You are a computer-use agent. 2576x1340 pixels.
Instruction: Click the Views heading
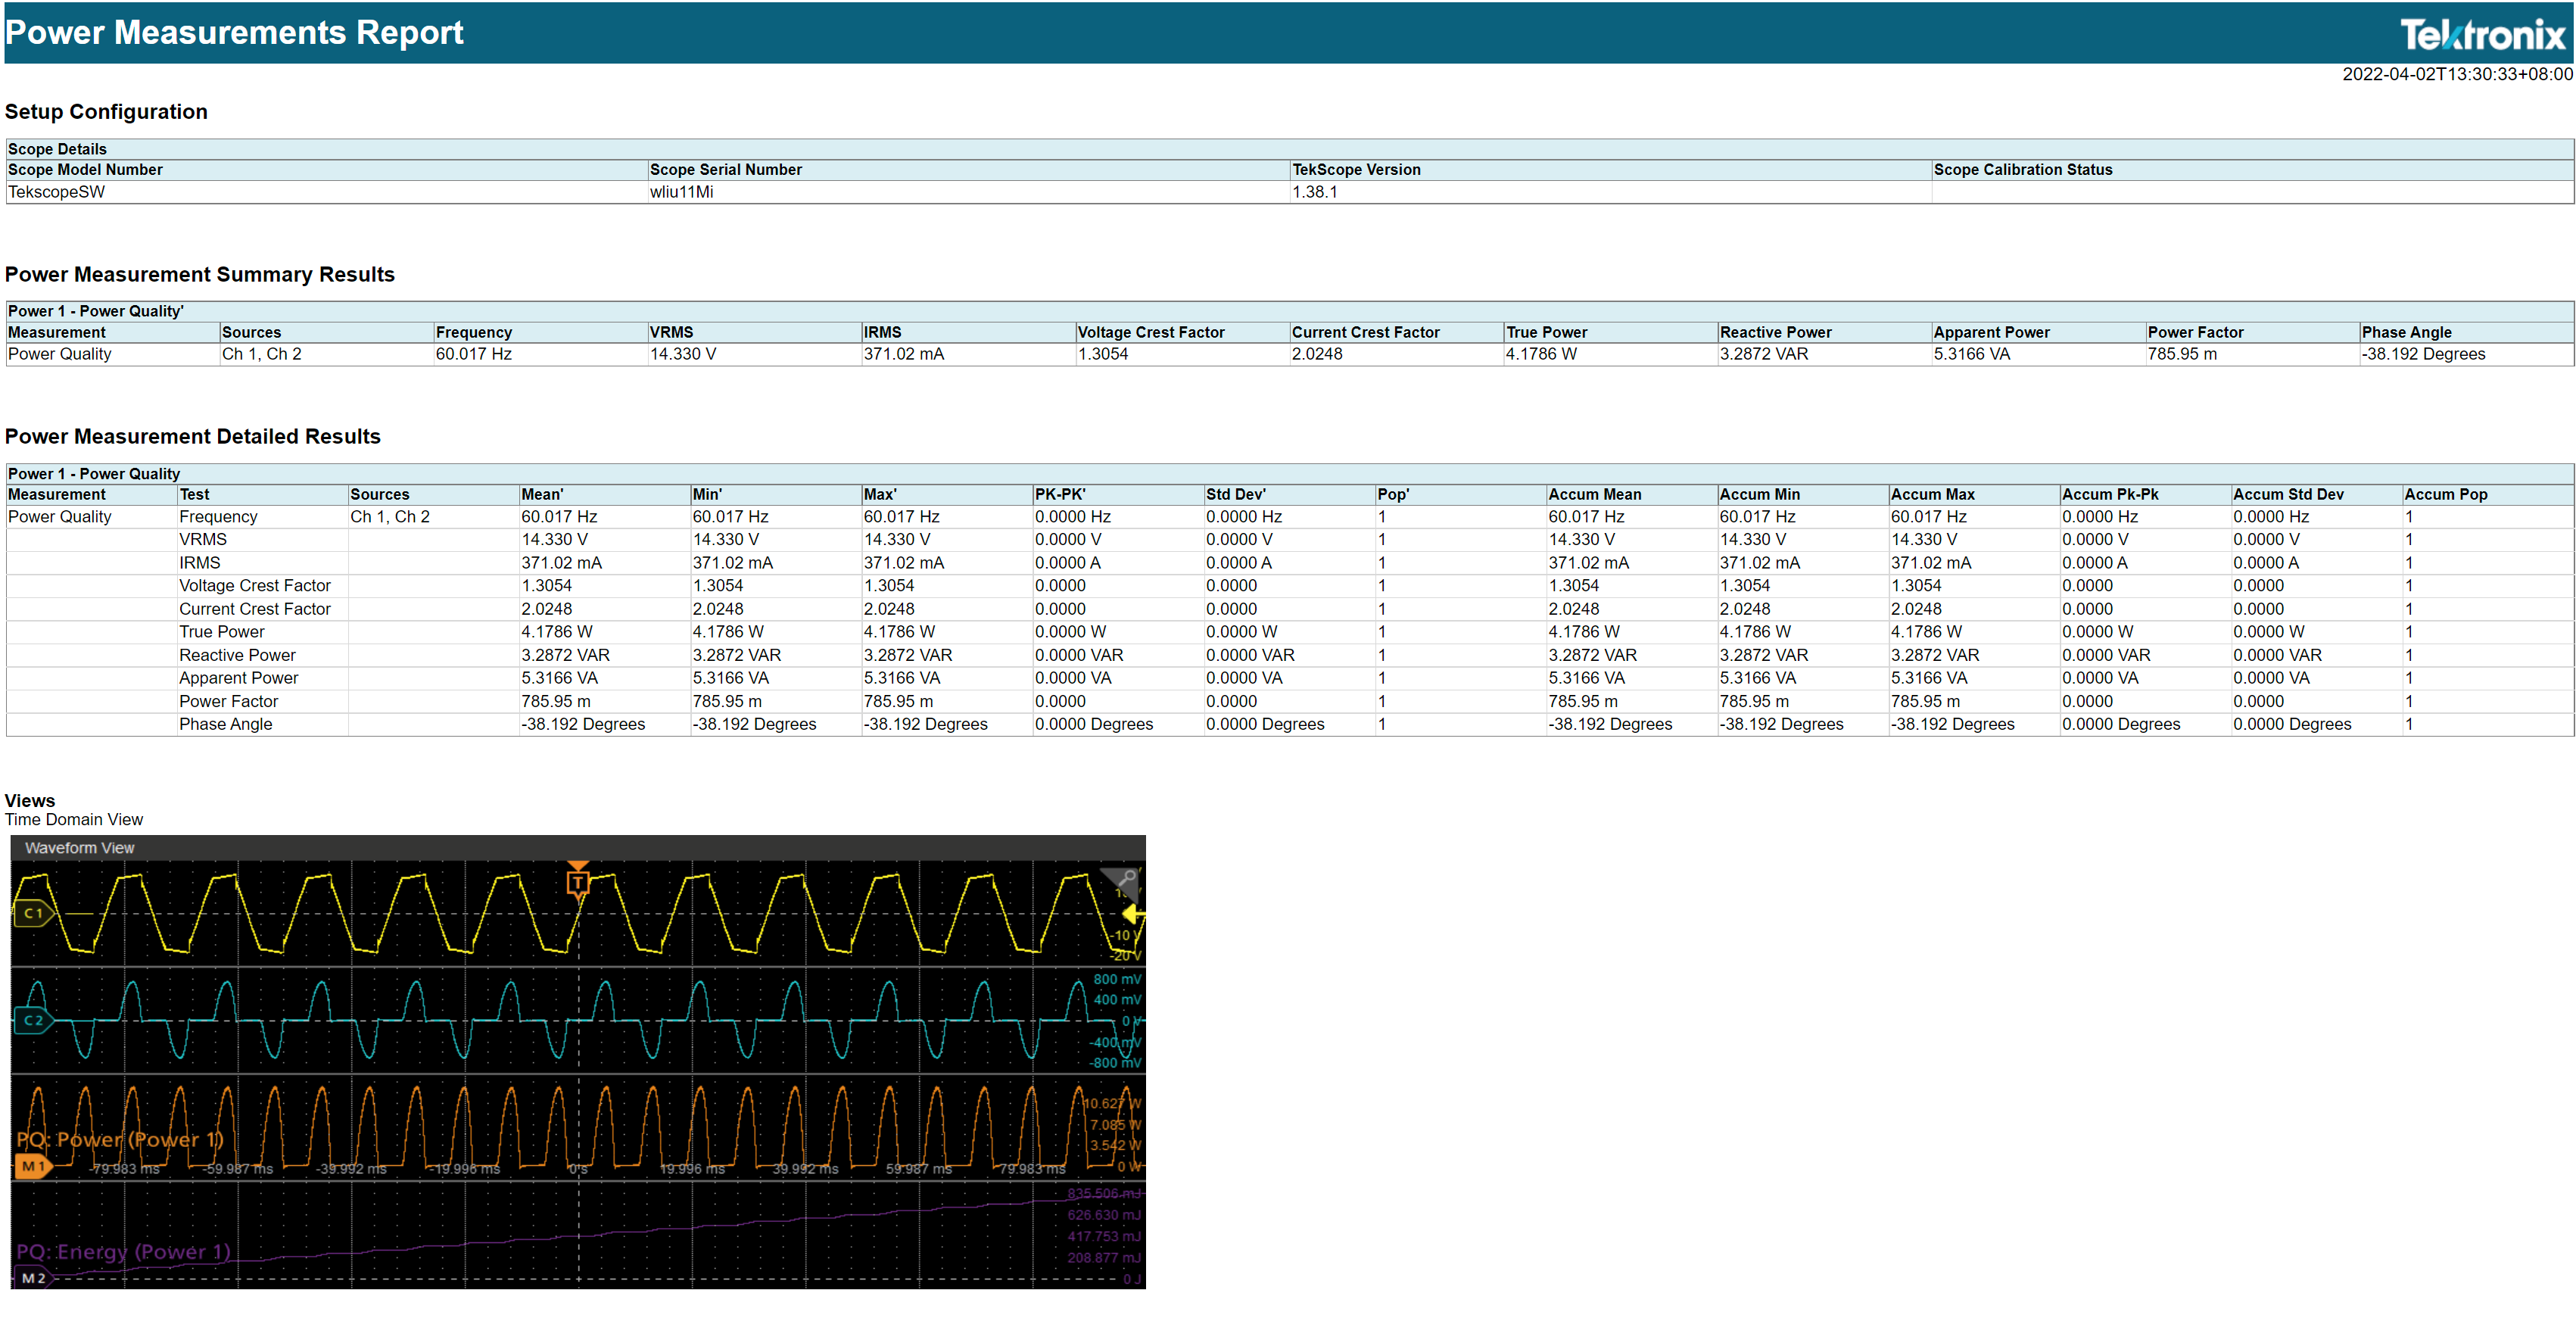30,800
